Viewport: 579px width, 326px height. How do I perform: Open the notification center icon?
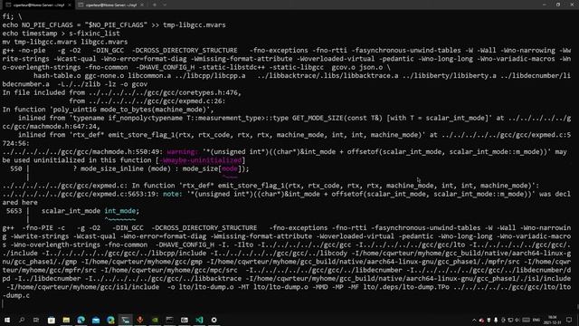(569, 320)
